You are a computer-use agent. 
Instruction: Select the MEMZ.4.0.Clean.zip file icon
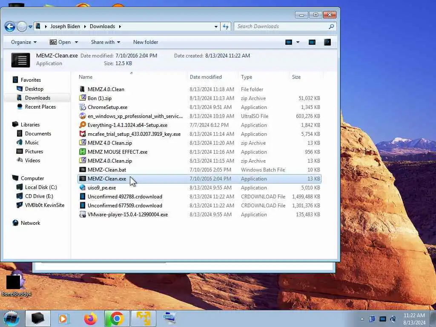82,161
